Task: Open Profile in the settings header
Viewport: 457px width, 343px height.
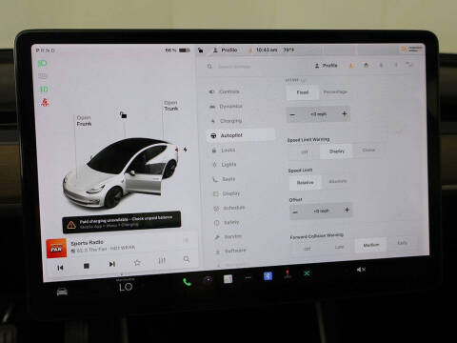Action: click(326, 66)
